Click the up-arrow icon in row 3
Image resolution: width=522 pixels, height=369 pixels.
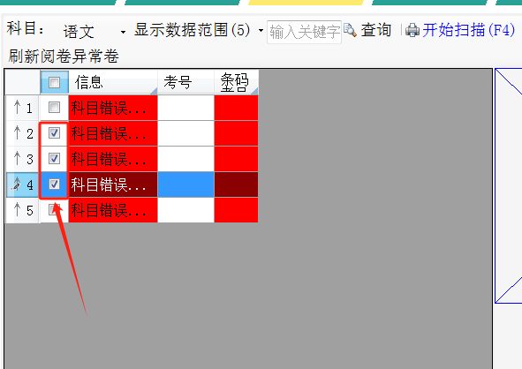(18, 158)
